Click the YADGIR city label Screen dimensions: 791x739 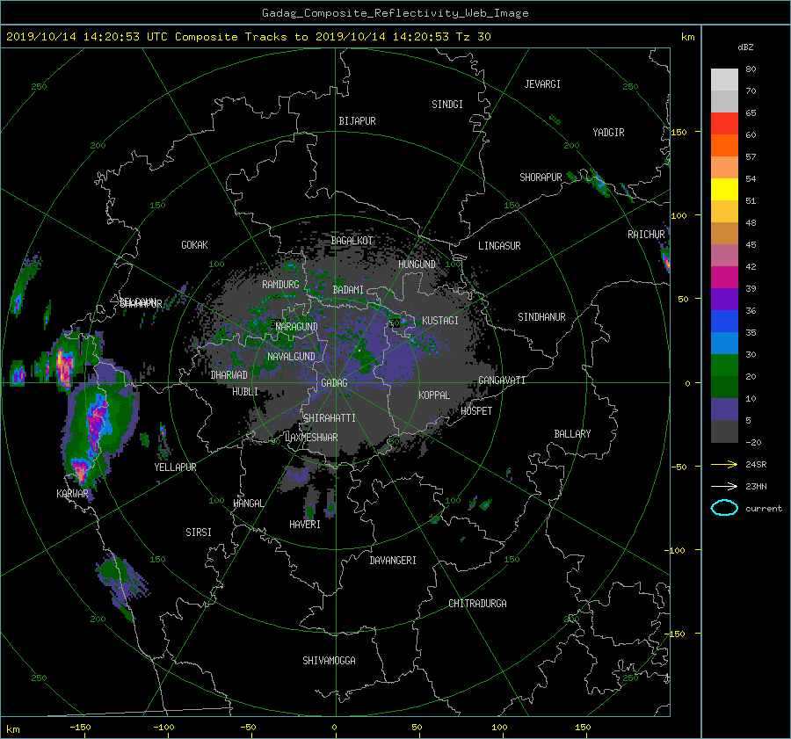pyautogui.click(x=608, y=133)
